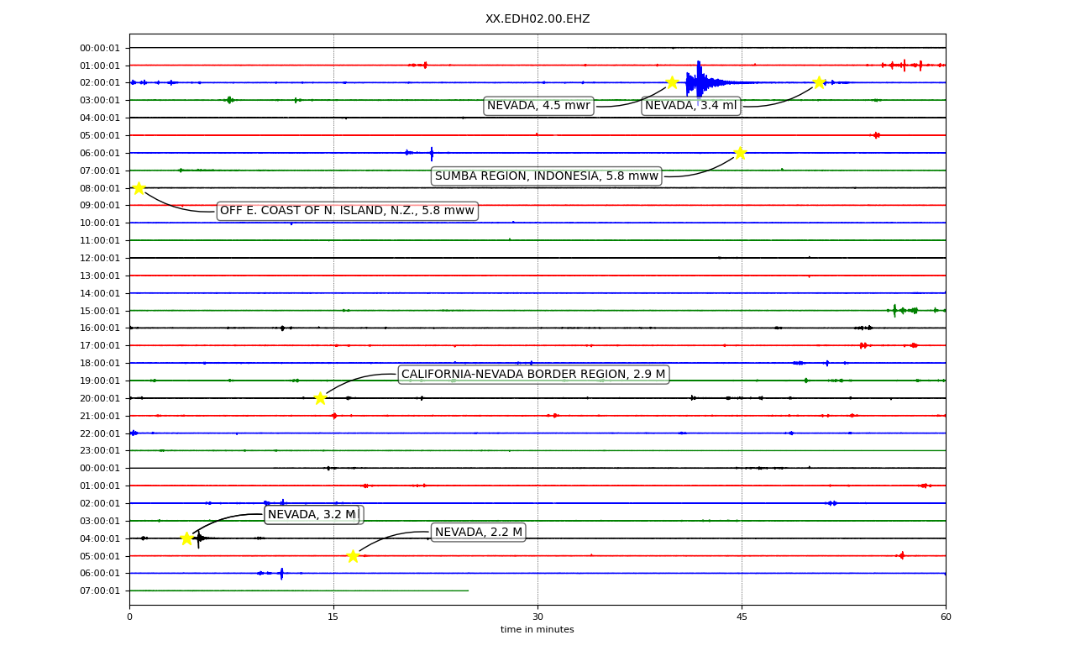Click the star marker for Nevada 3.4 ml

click(819, 82)
